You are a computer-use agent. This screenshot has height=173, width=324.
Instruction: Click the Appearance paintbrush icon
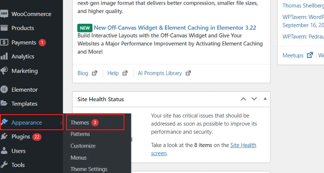tap(4, 122)
